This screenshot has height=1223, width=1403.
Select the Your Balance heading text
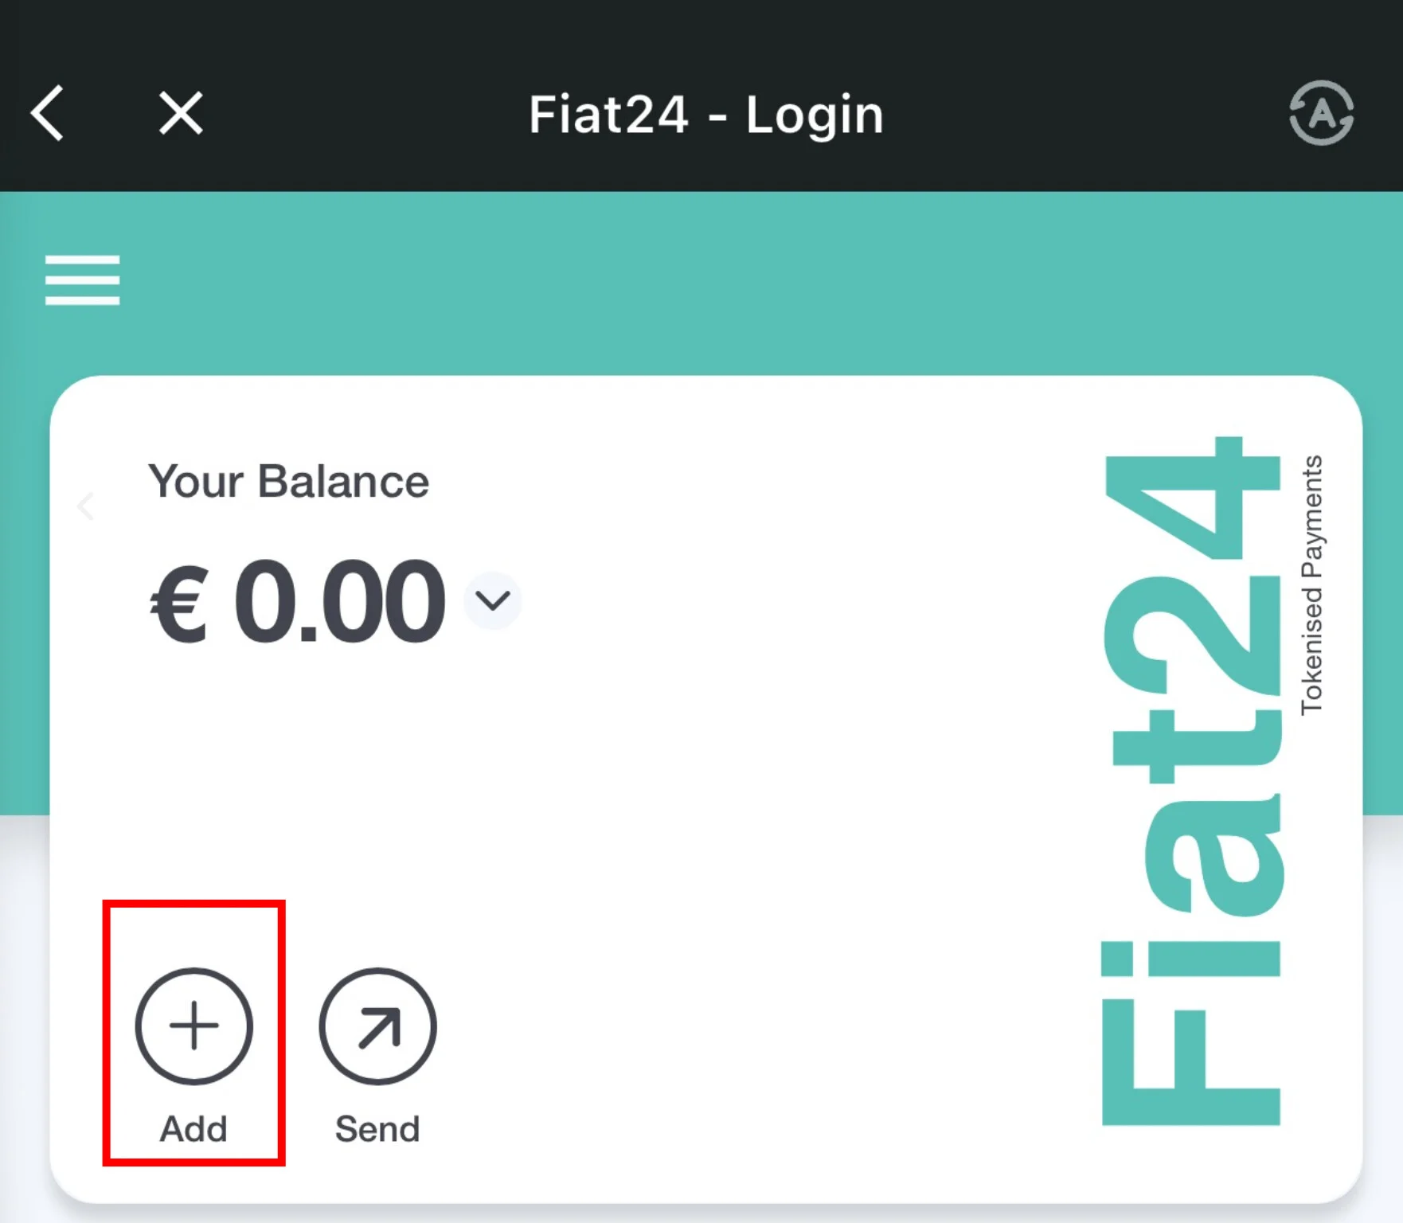coord(290,481)
